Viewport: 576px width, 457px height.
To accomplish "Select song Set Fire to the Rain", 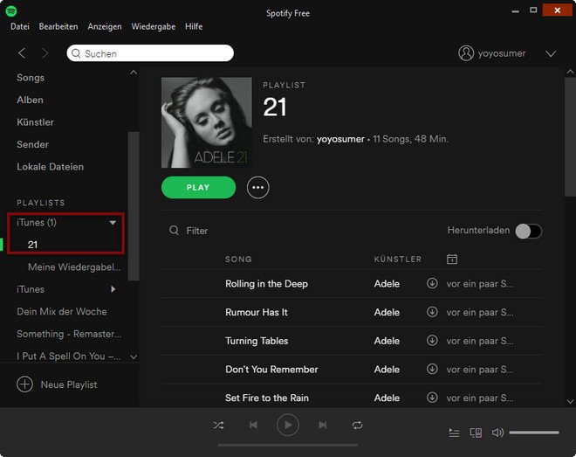I will (267, 398).
